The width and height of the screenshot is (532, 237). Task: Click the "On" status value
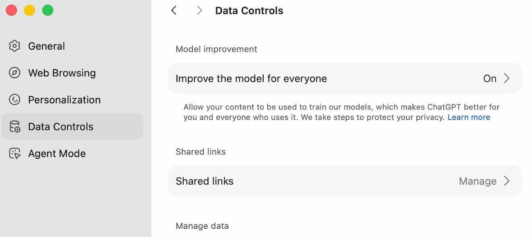coord(489,79)
